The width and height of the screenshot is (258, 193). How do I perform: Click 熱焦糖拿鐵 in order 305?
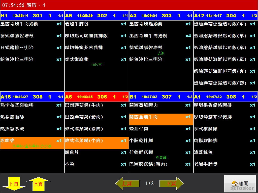32,129
